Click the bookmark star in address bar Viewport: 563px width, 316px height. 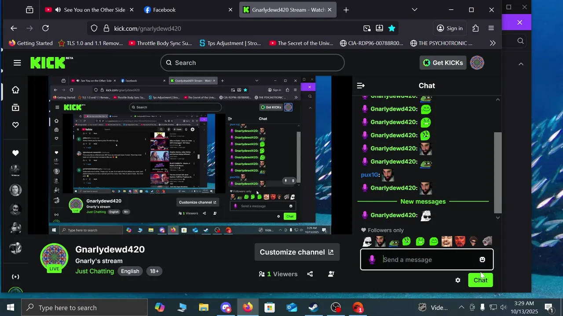click(392, 28)
